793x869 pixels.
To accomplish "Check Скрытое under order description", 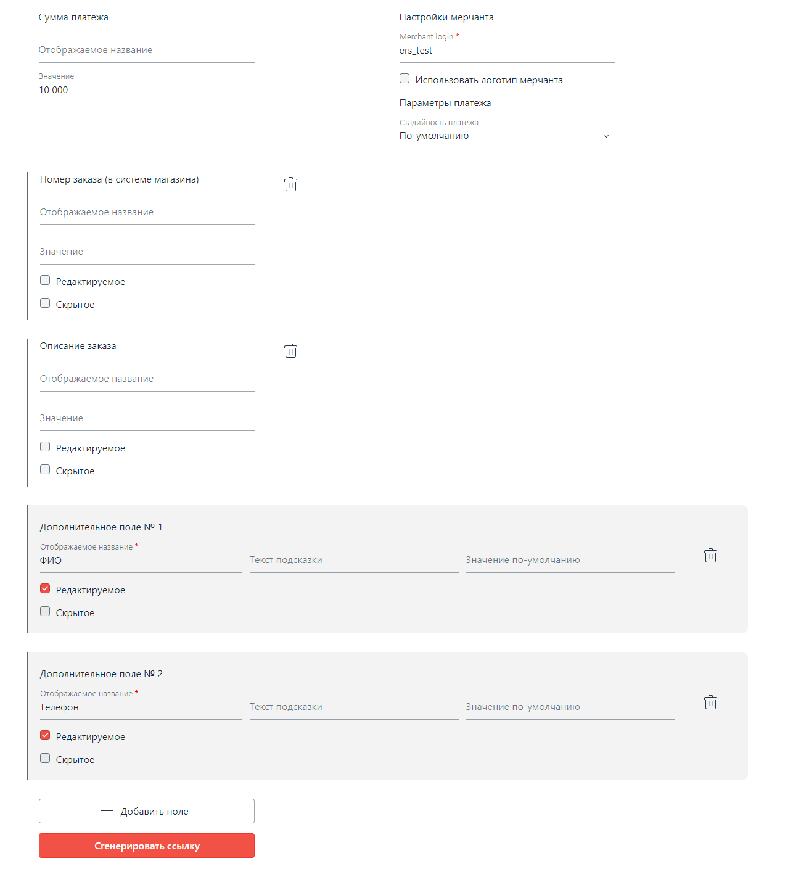I will pos(45,470).
